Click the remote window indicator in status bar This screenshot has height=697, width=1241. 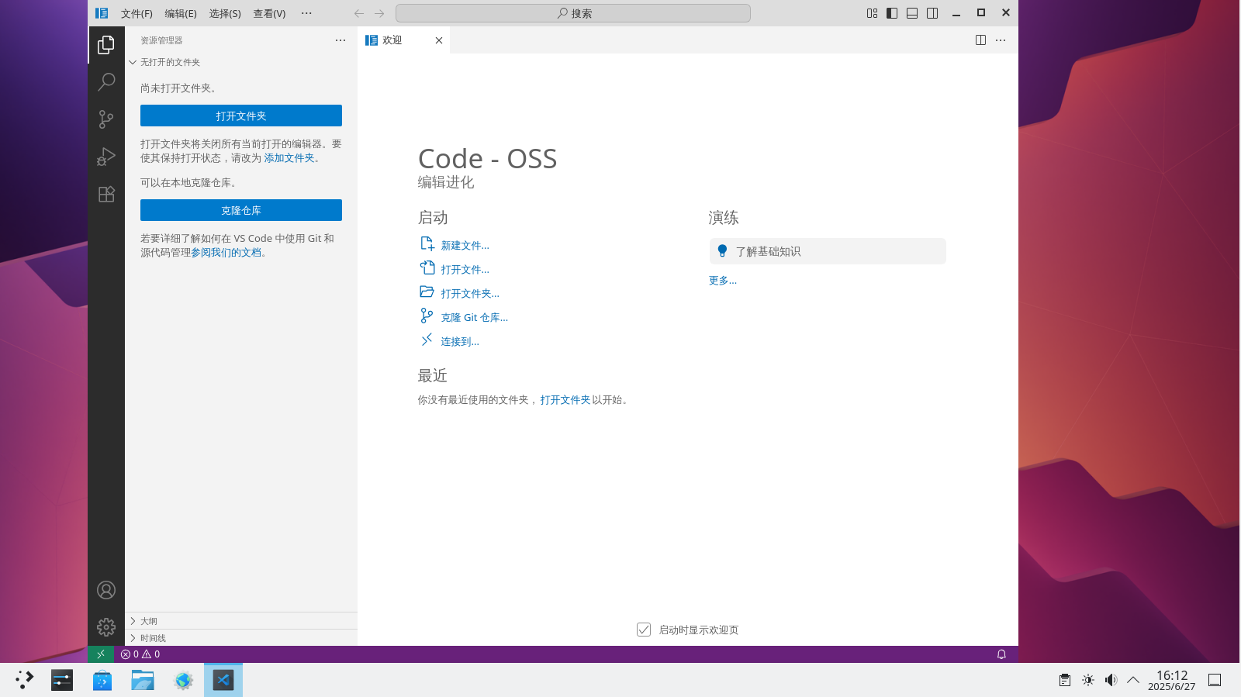[101, 654]
